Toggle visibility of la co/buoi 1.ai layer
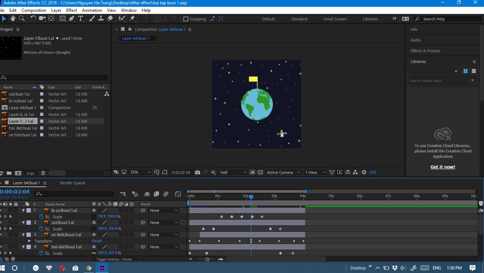This screenshot has width=484, height=273. tap(1, 210)
